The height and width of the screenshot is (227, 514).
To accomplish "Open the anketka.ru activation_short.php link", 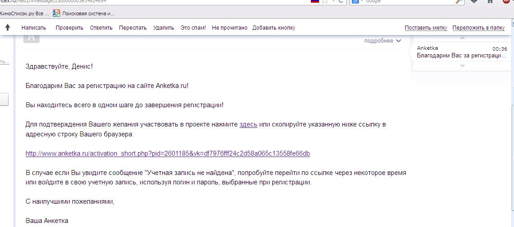I will (x=168, y=153).
